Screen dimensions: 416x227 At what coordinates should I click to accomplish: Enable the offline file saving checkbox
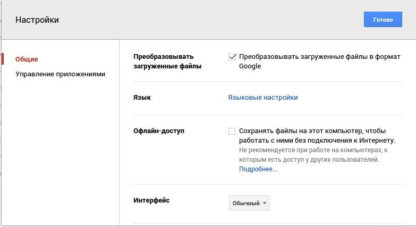click(x=232, y=131)
